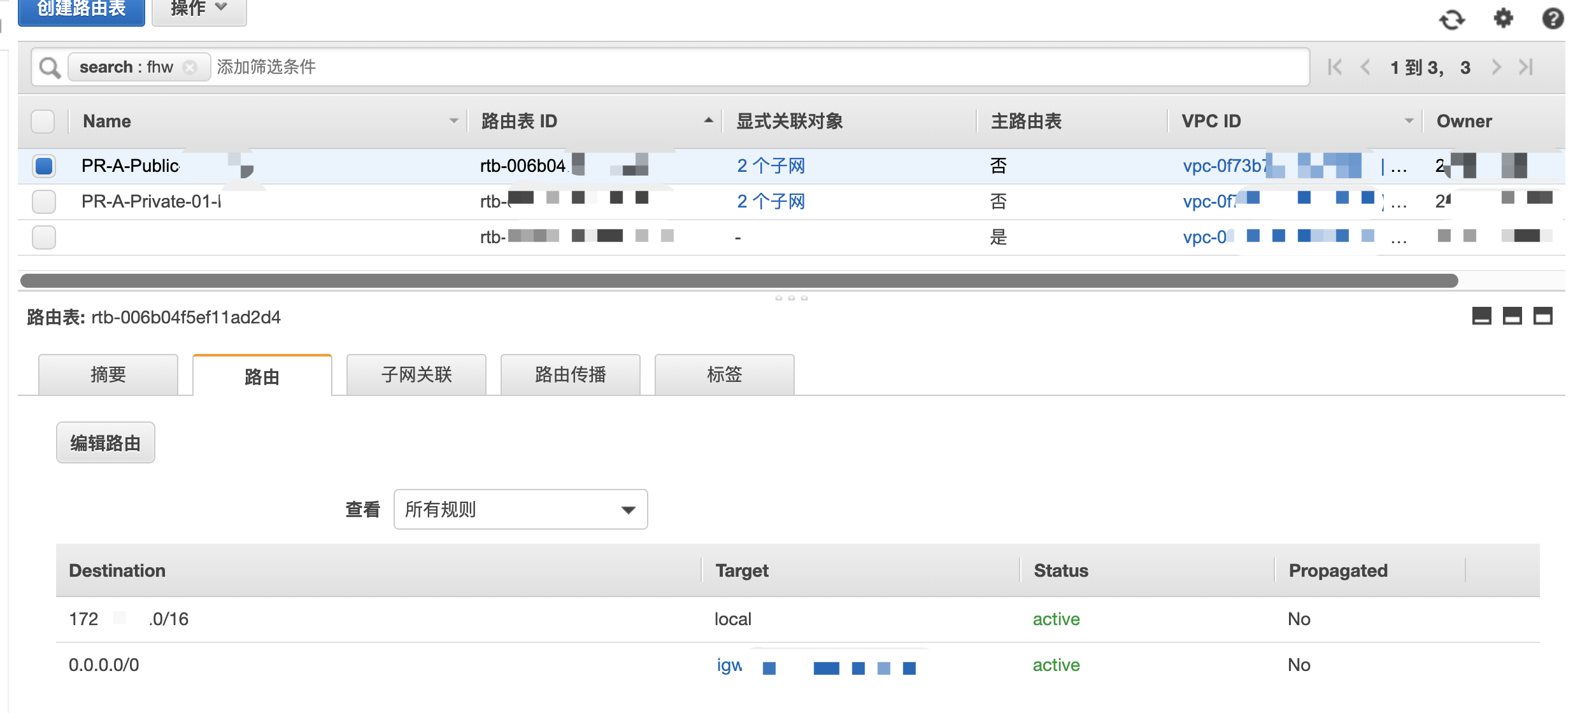Switch to the 路由传播 tab
This screenshot has width=1573, height=713.
tap(570, 375)
